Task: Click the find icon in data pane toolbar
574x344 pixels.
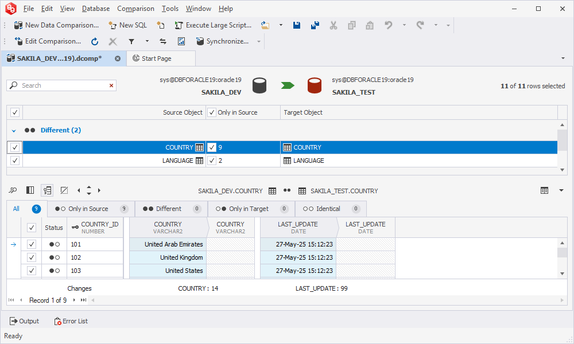Action: click(13, 190)
